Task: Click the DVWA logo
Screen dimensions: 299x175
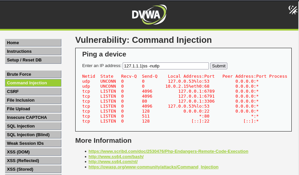Action: click(149, 14)
